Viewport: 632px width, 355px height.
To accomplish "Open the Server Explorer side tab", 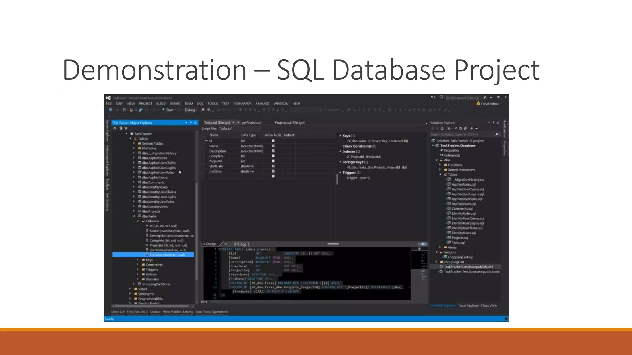I will pos(107,131).
